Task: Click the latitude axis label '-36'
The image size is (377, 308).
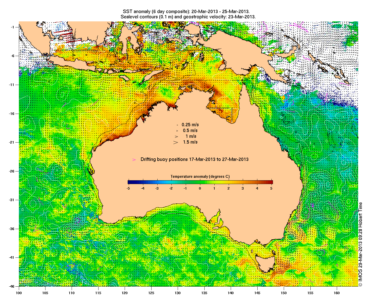Action: pyautogui.click(x=12, y=229)
